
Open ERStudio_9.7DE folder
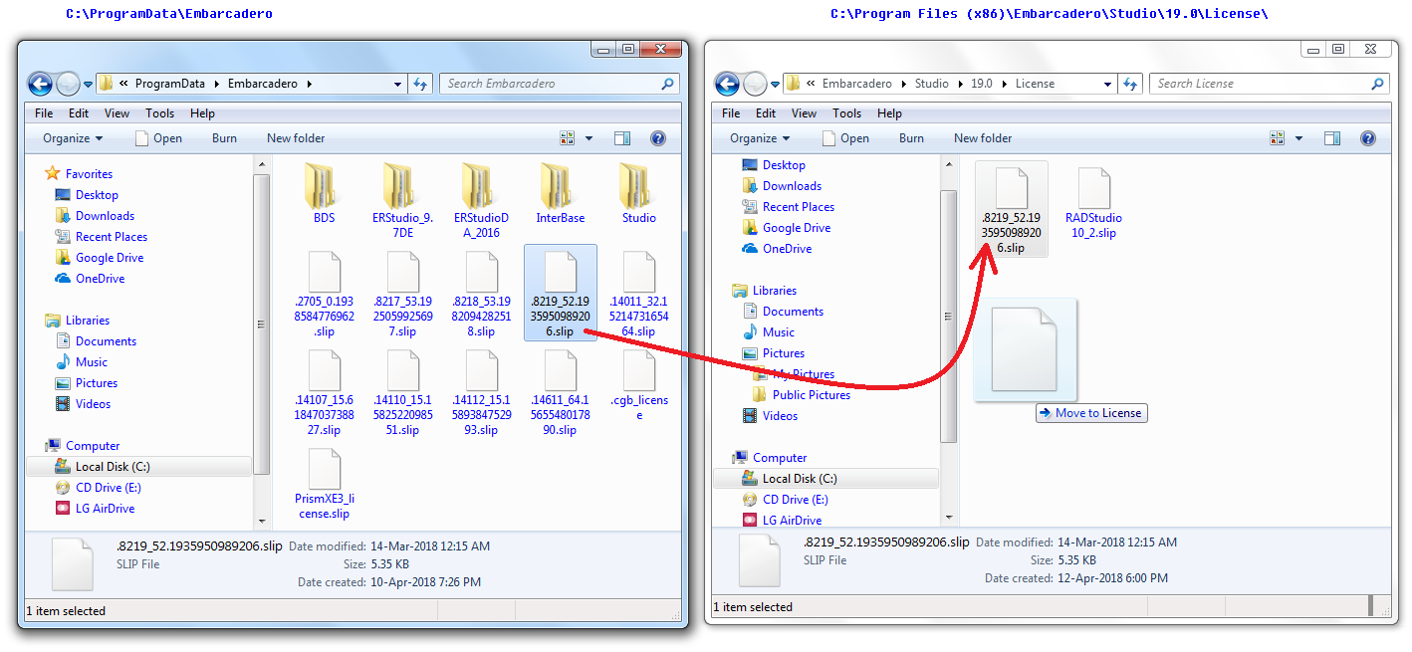click(x=402, y=199)
